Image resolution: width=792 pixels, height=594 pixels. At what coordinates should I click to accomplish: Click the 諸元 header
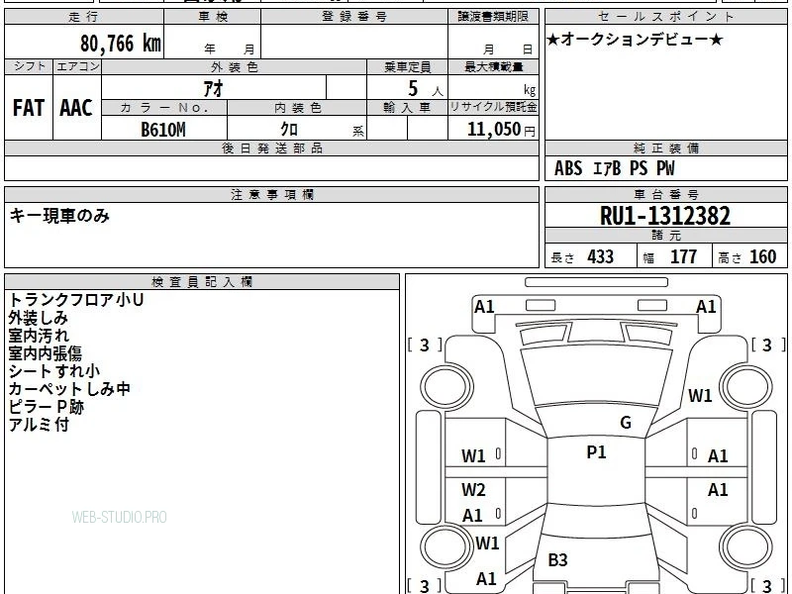pyautogui.click(x=665, y=236)
